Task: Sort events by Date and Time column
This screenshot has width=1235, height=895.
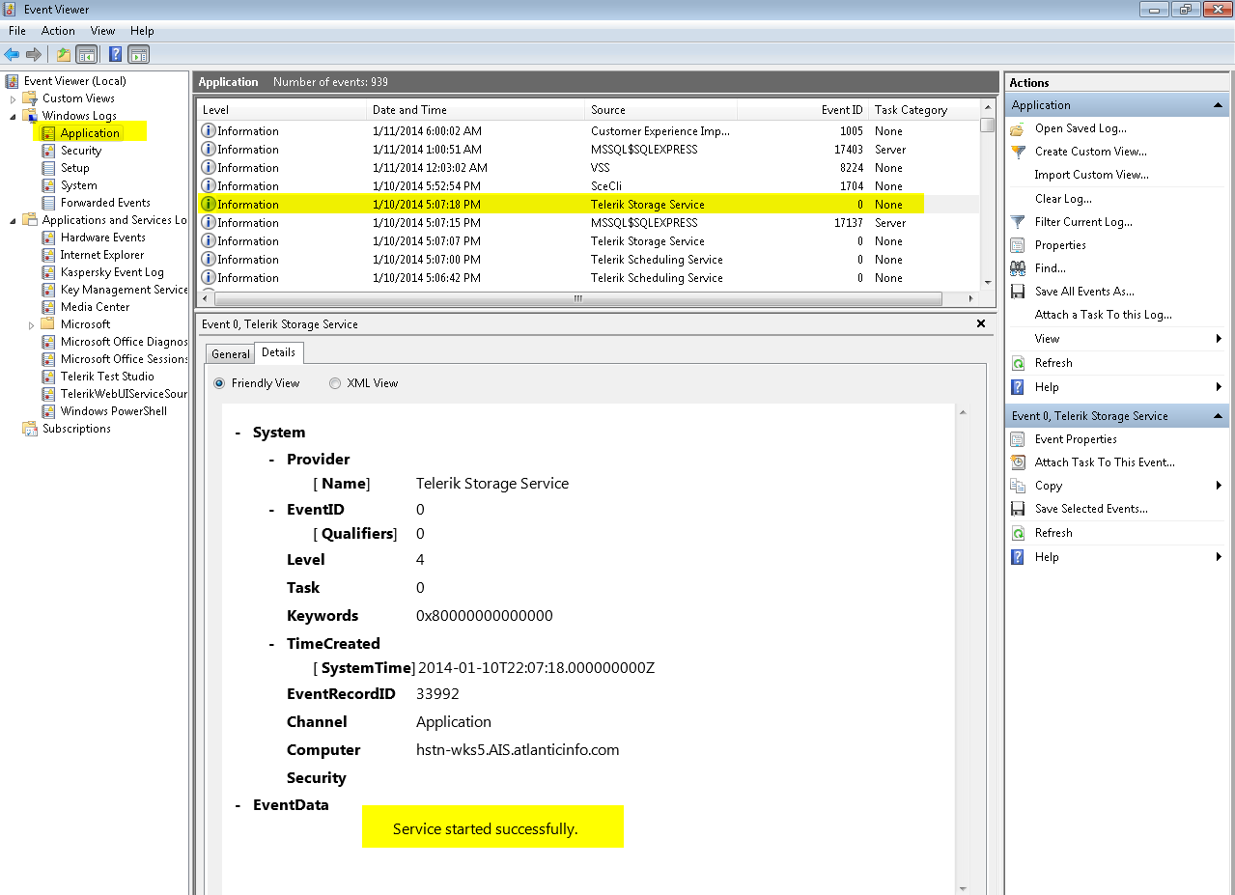Action: (x=475, y=110)
